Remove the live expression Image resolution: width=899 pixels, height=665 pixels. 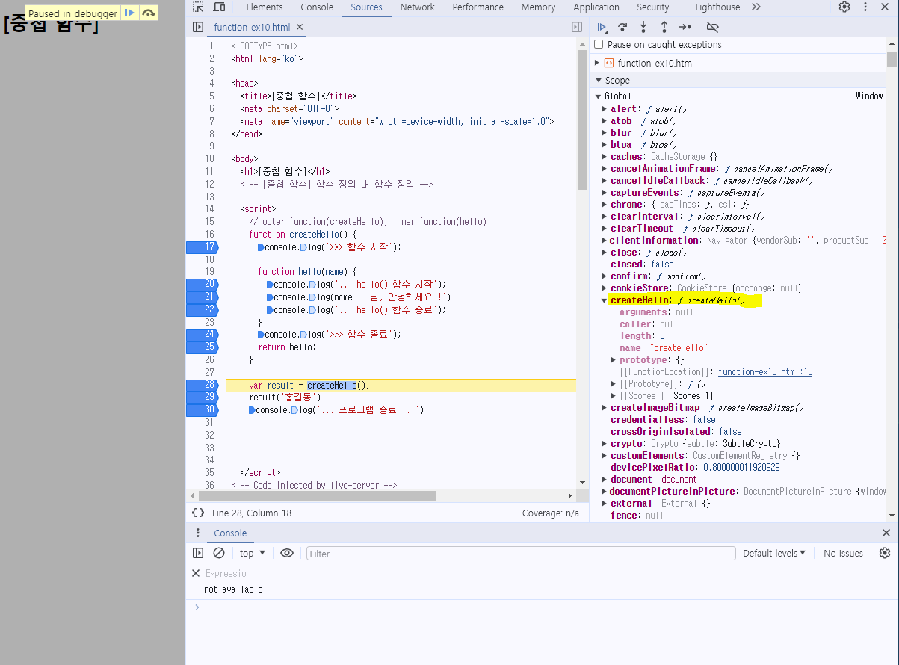(196, 573)
